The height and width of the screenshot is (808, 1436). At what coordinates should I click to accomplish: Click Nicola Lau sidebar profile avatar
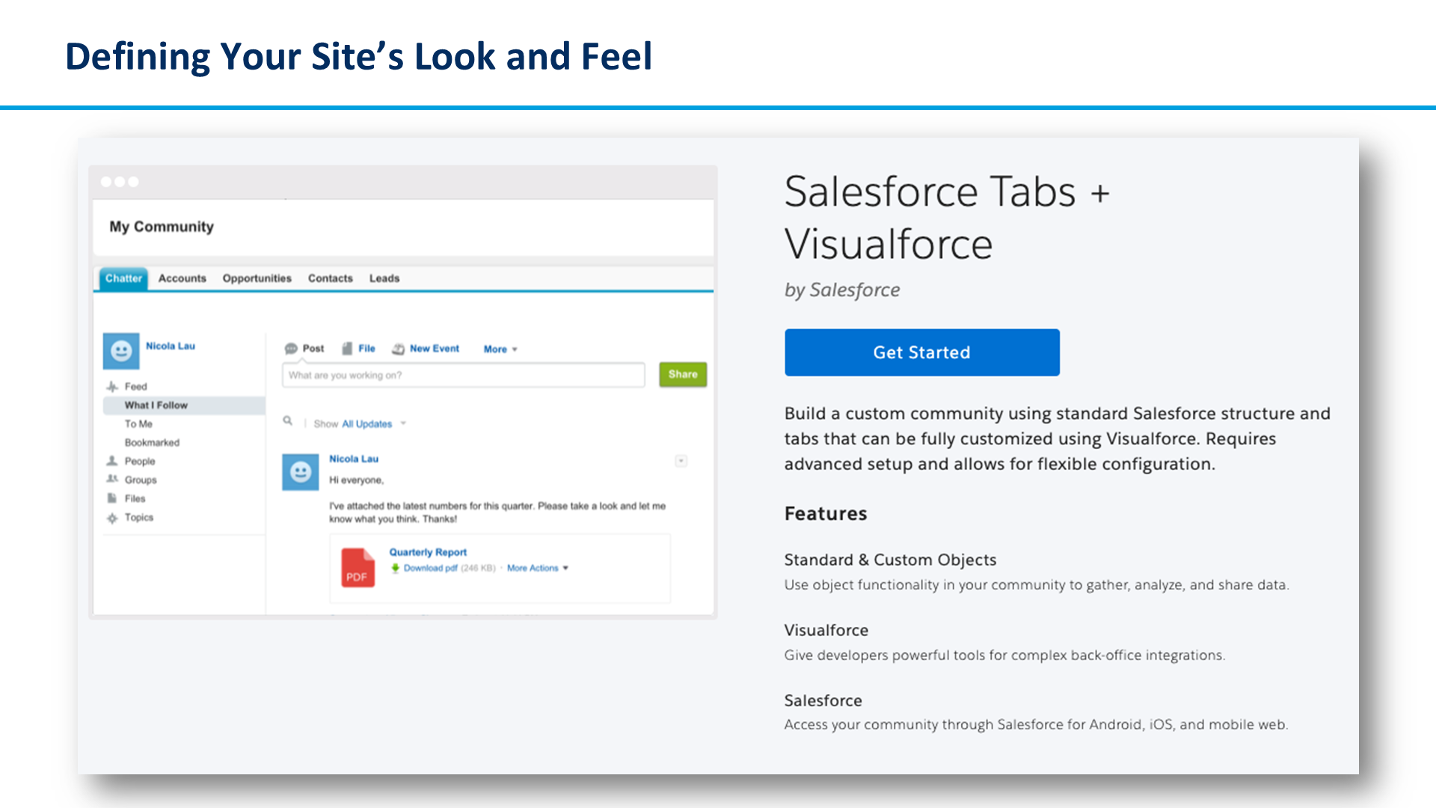point(121,351)
